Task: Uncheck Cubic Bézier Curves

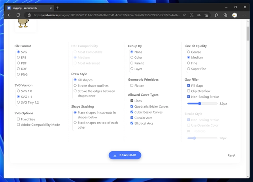Action: point(132,112)
